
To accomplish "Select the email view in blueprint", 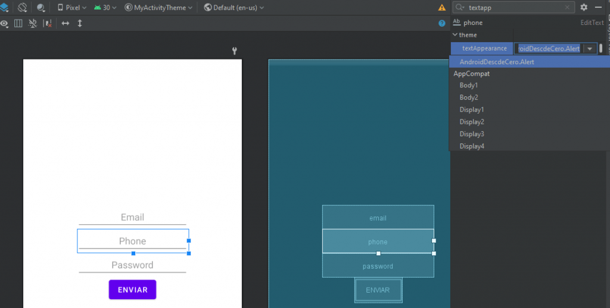I will pos(378,218).
